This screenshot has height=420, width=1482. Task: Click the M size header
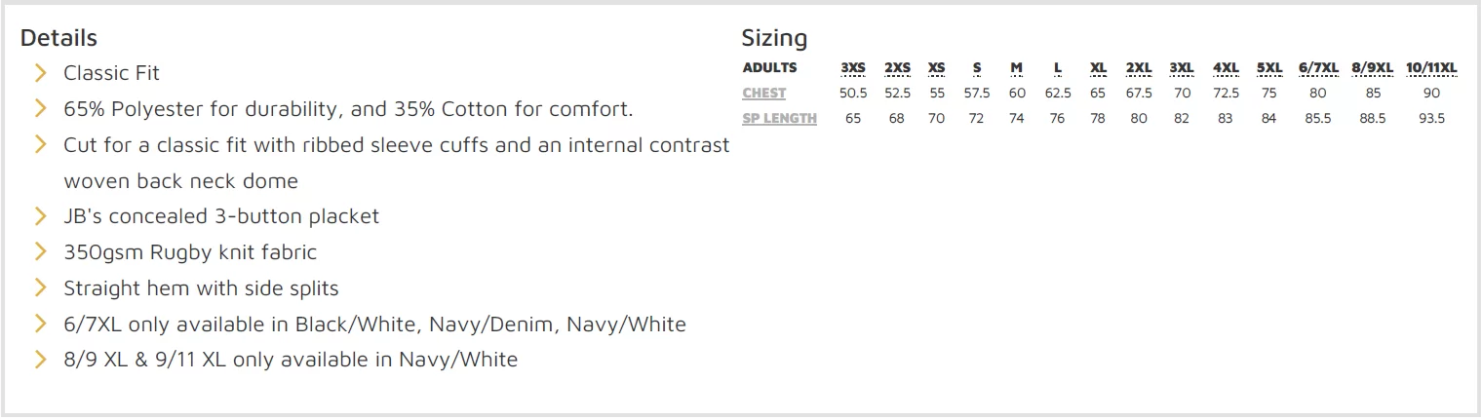(1017, 68)
